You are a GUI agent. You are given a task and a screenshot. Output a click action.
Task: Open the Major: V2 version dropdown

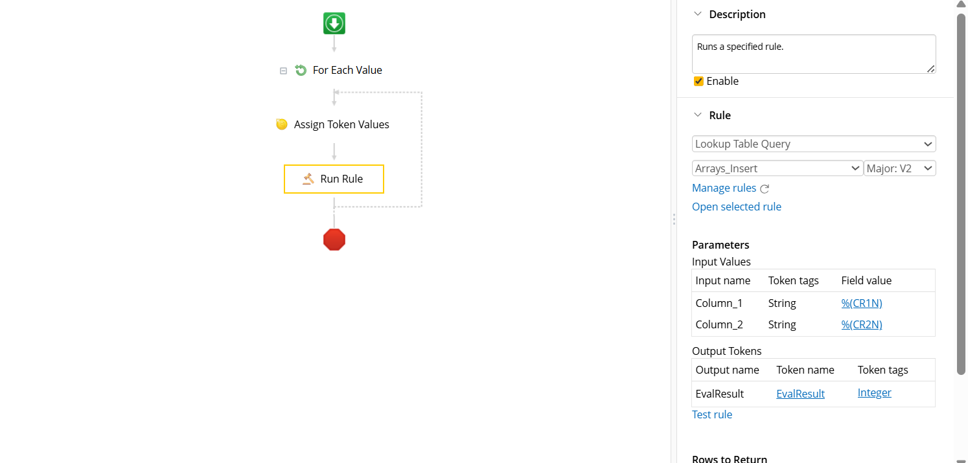[x=900, y=168]
